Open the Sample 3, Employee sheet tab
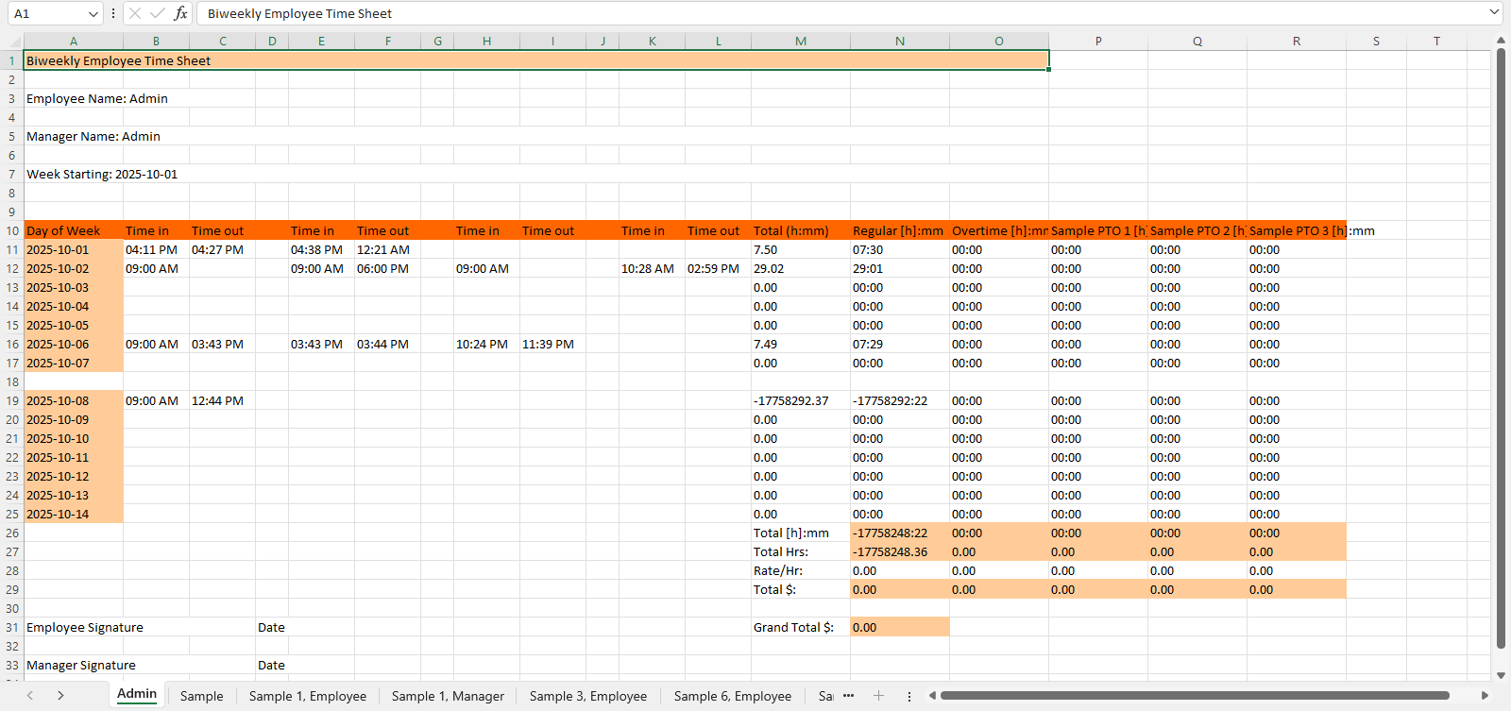The image size is (1511, 711). (588, 696)
